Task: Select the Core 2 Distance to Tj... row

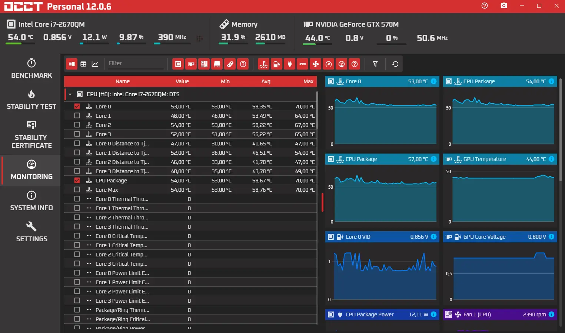Action: click(x=190, y=162)
